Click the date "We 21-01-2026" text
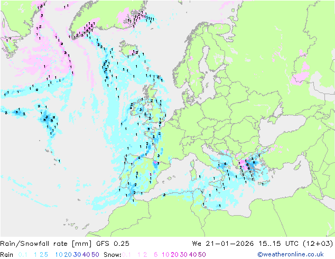This screenshot has height=259, width=335. coord(223,244)
